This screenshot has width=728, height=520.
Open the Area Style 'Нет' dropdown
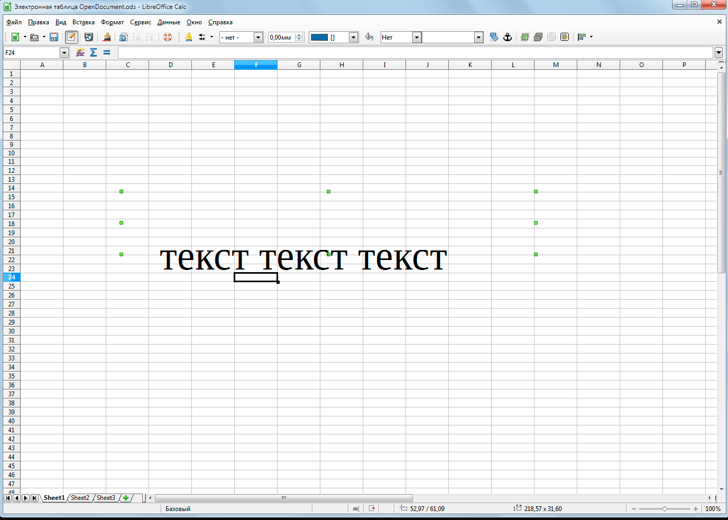pos(417,37)
